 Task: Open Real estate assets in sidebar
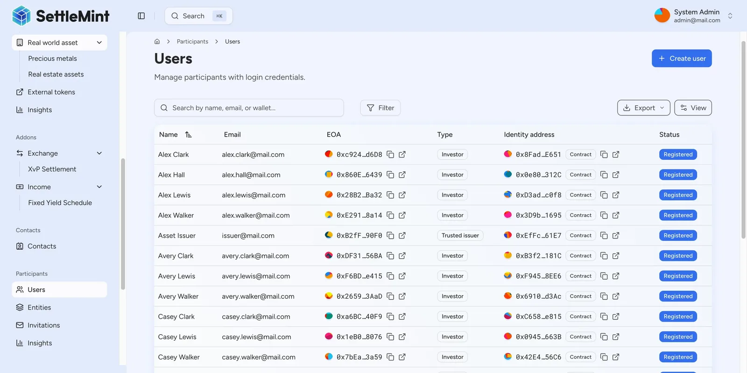tap(56, 74)
